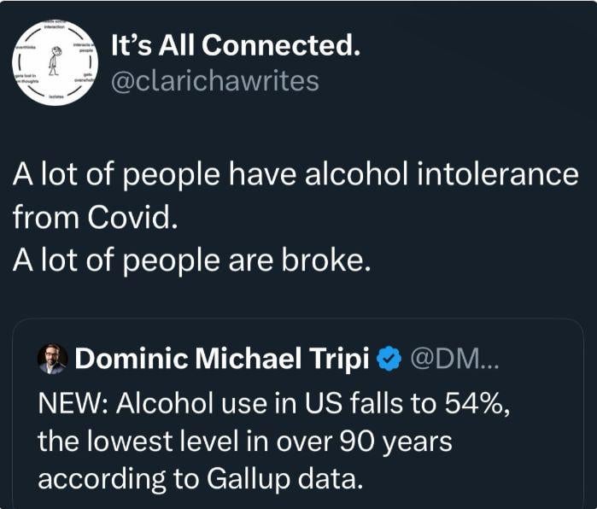Open Dominic Michael Tripi's small avatar

pyautogui.click(x=53, y=360)
